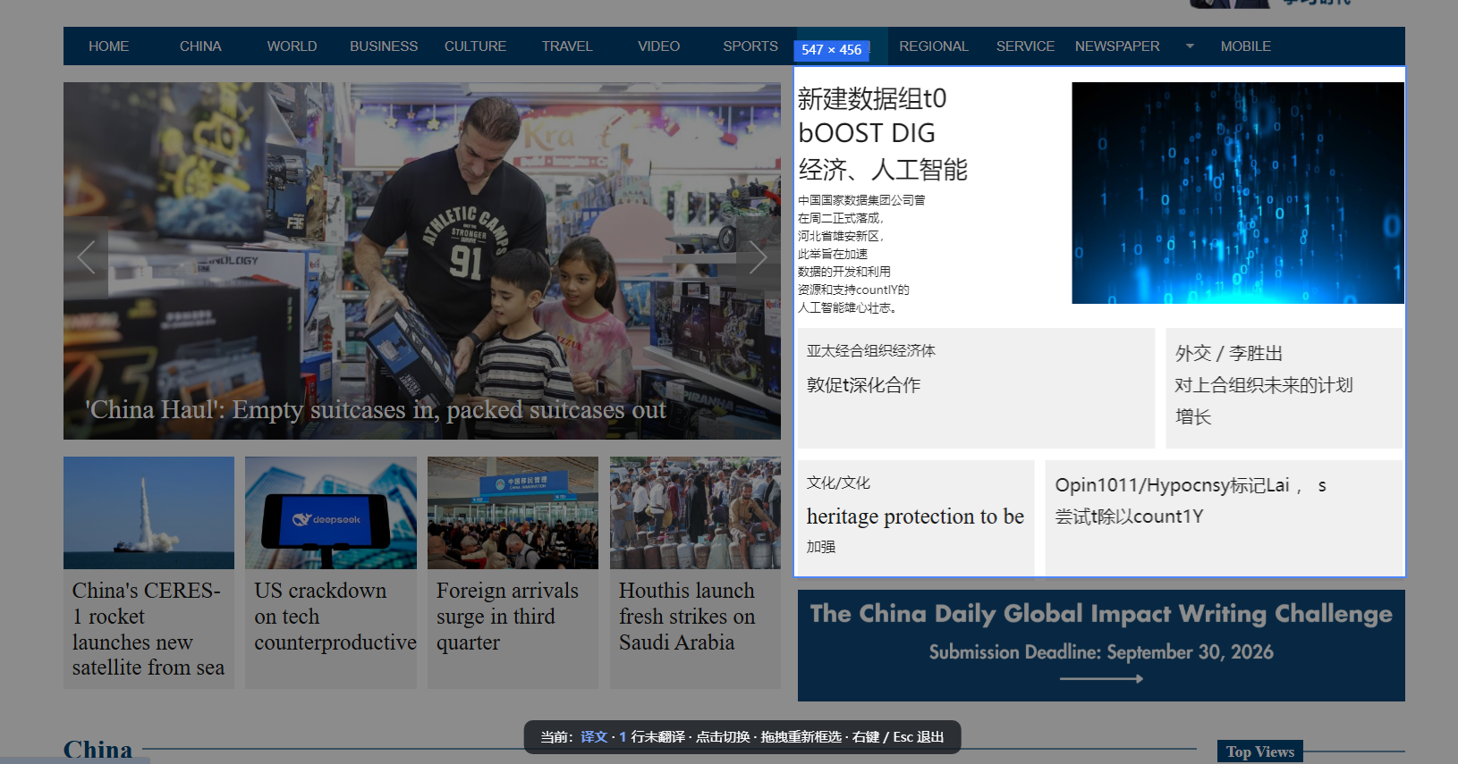Open the NEWSPAPER dropdown arrow
Image resolution: width=1458 pixels, height=764 pixels.
tap(1190, 46)
